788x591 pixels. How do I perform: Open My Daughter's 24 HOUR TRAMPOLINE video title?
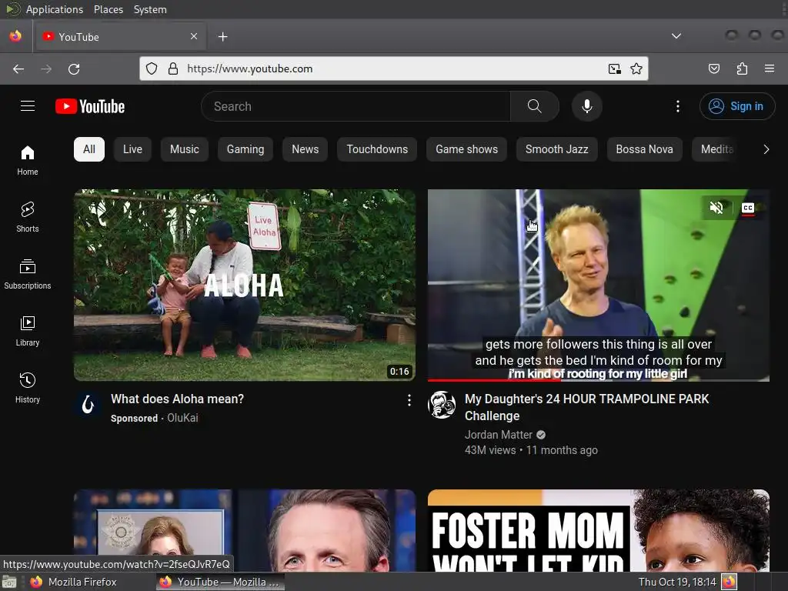click(586, 408)
